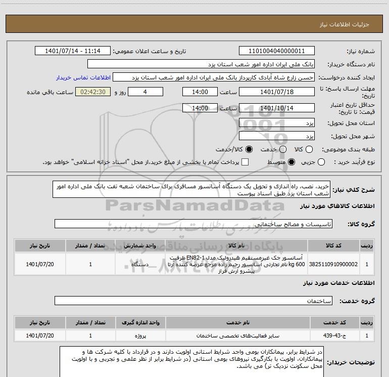The image size is (389, 377).
Task: Click the price validity time 14:00 field
Action: [200, 108]
